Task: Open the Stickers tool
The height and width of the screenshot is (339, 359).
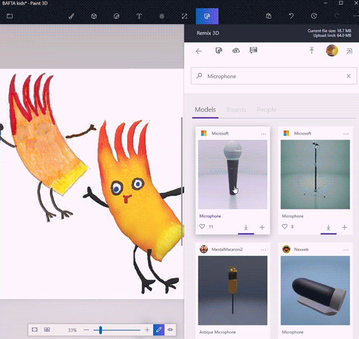Action: 117,16
